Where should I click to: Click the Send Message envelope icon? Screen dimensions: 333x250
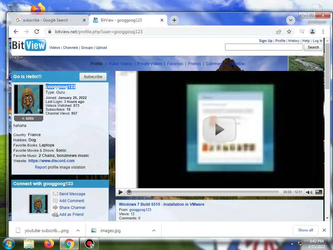click(x=55, y=194)
